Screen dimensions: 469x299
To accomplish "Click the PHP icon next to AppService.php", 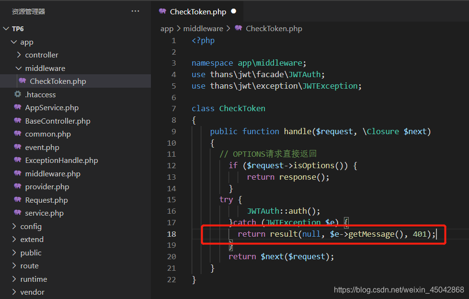I will [18, 108].
